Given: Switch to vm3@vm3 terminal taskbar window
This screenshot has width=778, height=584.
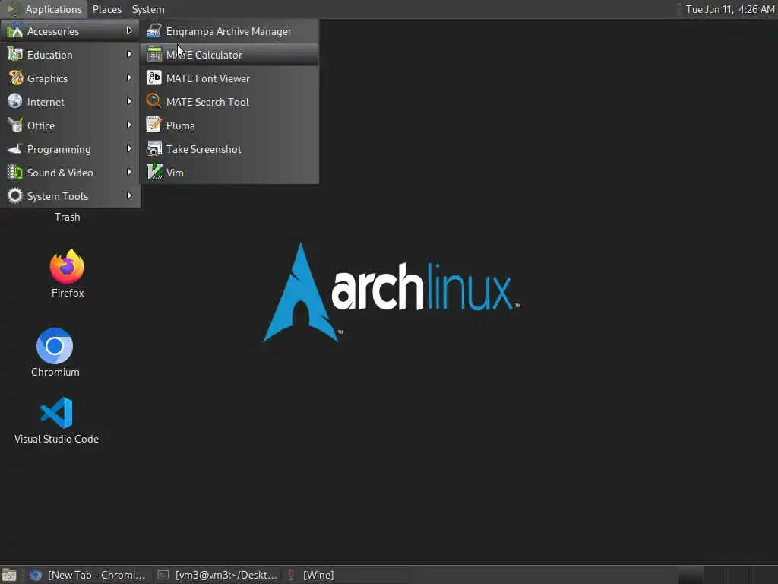Looking at the screenshot, I should [x=217, y=575].
